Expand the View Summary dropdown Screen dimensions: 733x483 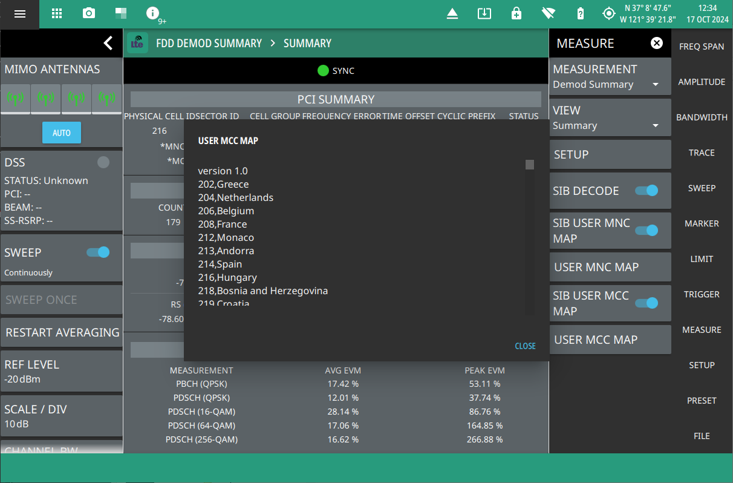click(610, 118)
